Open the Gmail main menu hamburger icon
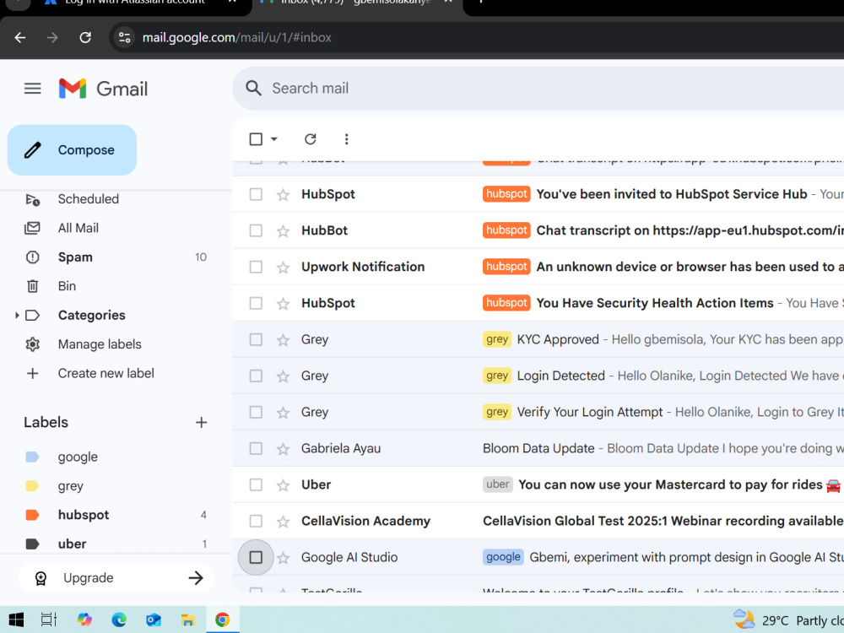The width and height of the screenshot is (844, 633). tap(32, 89)
